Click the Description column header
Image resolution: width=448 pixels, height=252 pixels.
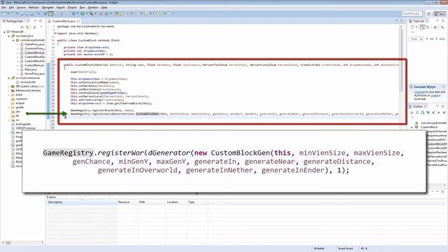point(82,202)
